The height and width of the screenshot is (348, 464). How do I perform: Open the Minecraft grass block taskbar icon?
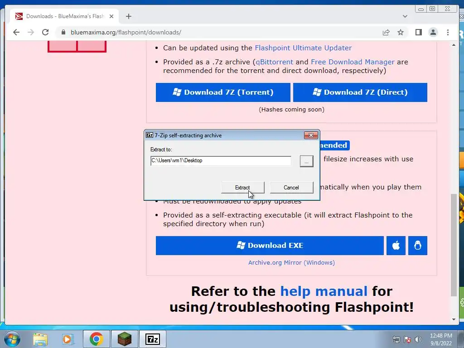pyautogui.click(x=124, y=339)
